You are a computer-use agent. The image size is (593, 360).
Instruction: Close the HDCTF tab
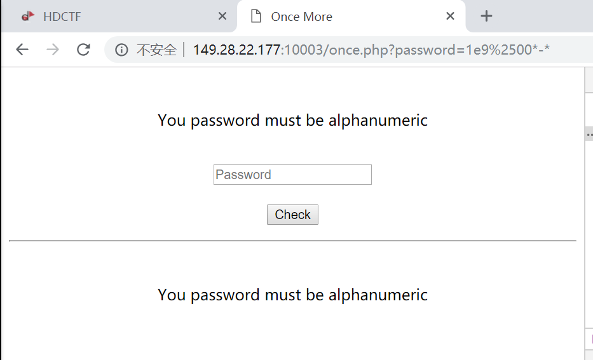click(x=222, y=17)
